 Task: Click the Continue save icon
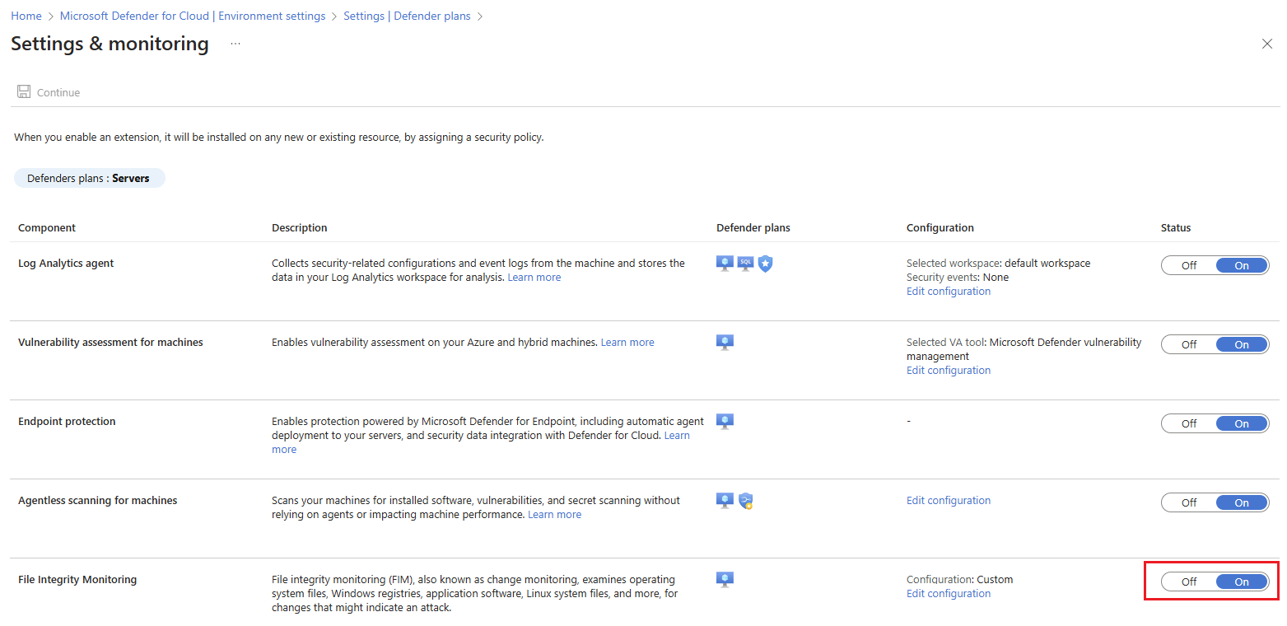(24, 92)
